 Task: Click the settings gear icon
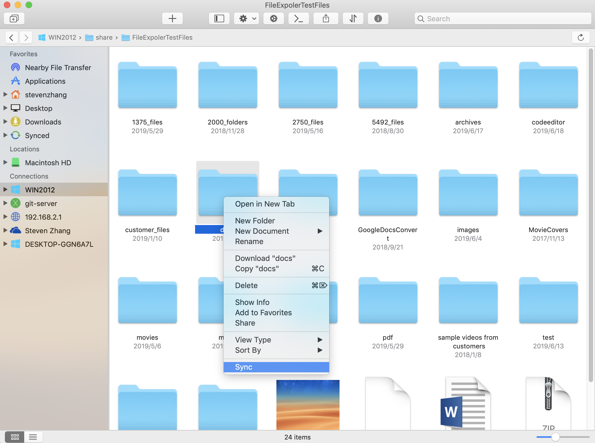pyautogui.click(x=274, y=18)
